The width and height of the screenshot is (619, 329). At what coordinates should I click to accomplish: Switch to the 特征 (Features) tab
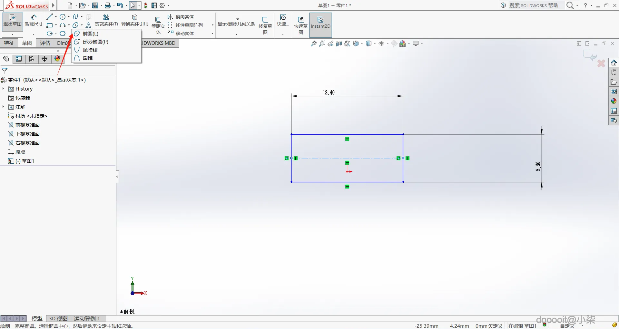pyautogui.click(x=9, y=43)
